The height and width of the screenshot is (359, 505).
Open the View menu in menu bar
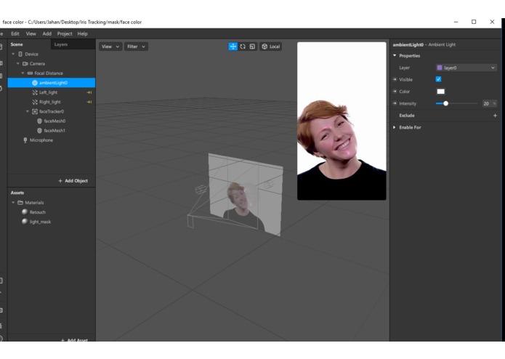[x=31, y=33]
